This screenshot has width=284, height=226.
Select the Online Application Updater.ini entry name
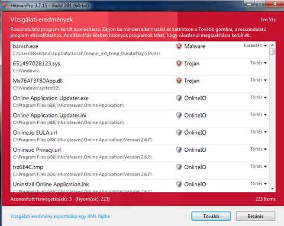click(x=50, y=115)
